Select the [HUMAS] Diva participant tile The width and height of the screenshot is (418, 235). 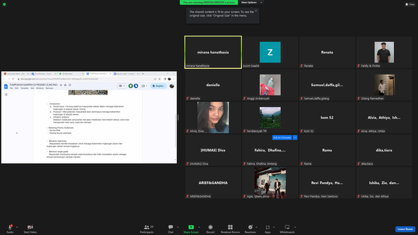point(213,150)
